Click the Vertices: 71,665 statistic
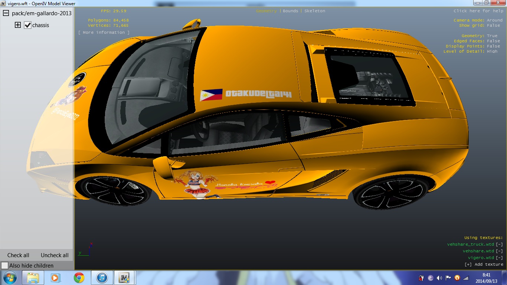This screenshot has width=507, height=285. [x=108, y=25]
